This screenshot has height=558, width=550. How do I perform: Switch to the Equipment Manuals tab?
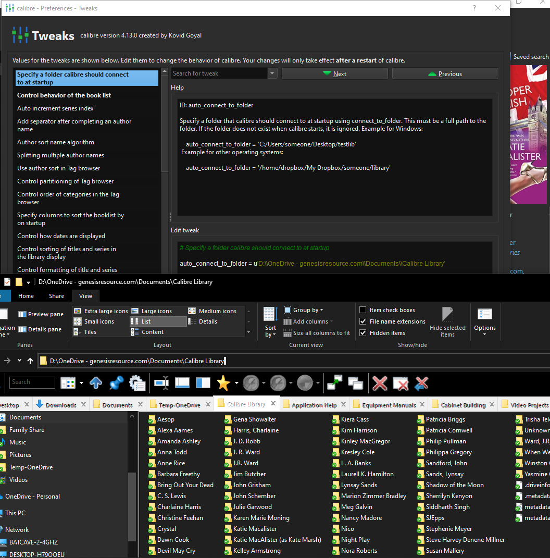pyautogui.click(x=389, y=405)
